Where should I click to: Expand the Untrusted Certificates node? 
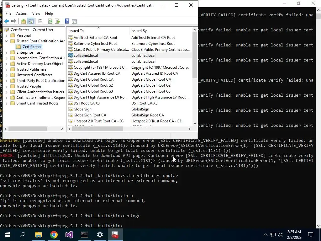point(6,75)
